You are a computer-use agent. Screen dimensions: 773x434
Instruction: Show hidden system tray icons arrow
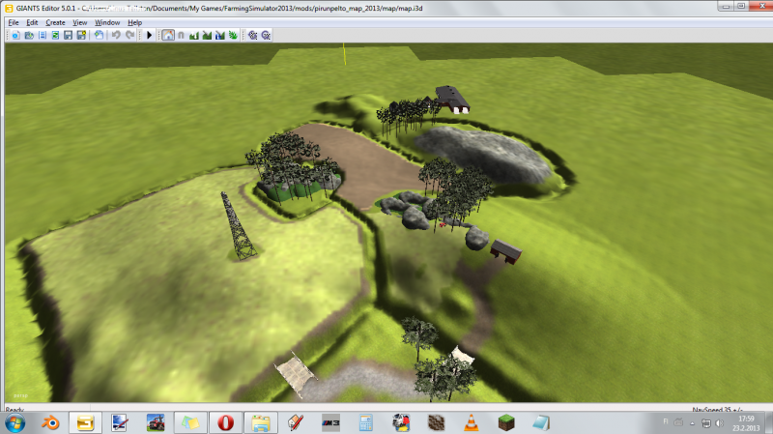click(x=692, y=423)
